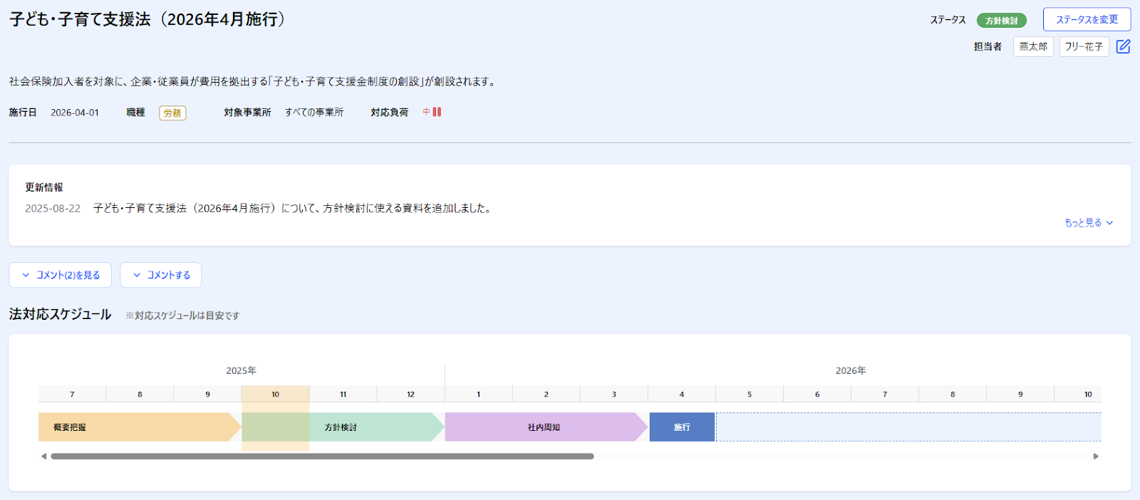Click the 方針検討 status badge
This screenshot has width=1140, height=500.
click(x=1001, y=21)
